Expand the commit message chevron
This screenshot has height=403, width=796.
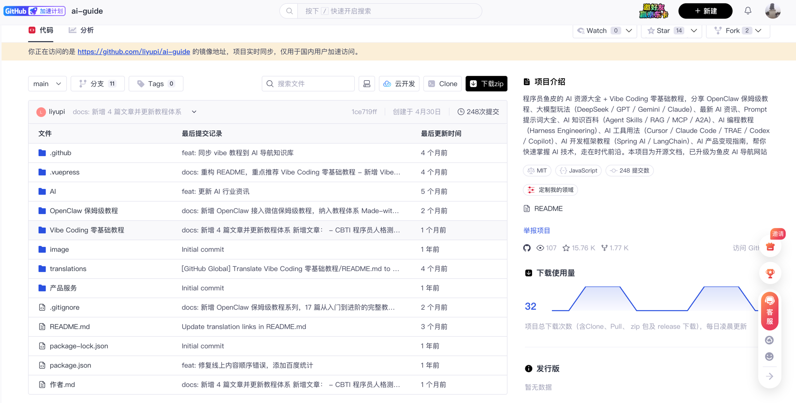pyautogui.click(x=194, y=112)
